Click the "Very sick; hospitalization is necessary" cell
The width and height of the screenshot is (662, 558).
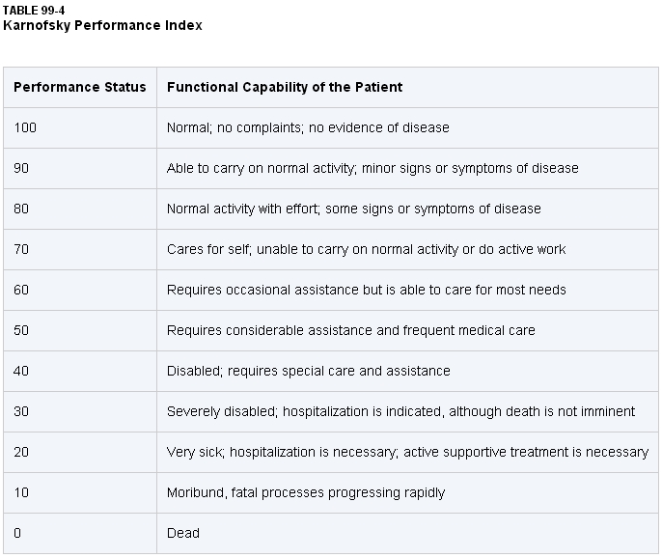(407, 452)
